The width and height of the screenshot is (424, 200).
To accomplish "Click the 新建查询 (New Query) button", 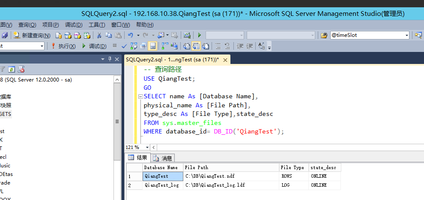I will tap(32, 35).
